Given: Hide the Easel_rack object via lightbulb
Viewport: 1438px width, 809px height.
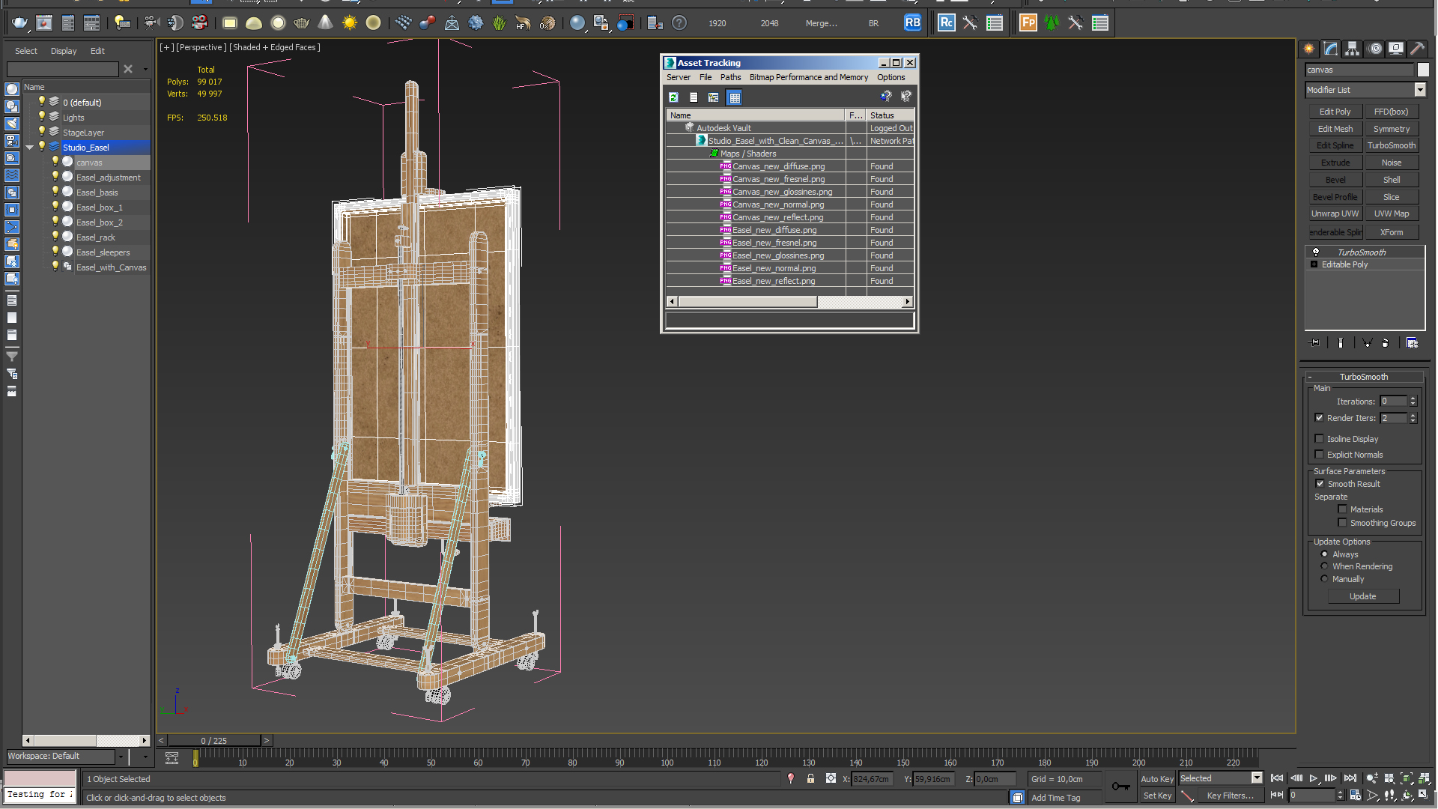Looking at the screenshot, I should tap(55, 237).
